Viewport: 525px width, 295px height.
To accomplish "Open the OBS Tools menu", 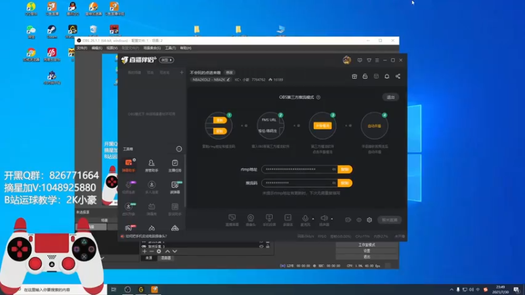I will [171, 48].
